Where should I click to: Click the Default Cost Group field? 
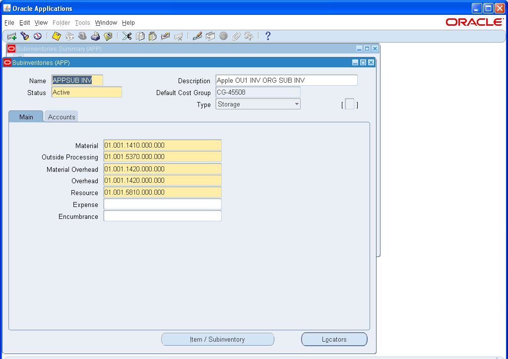(x=257, y=92)
